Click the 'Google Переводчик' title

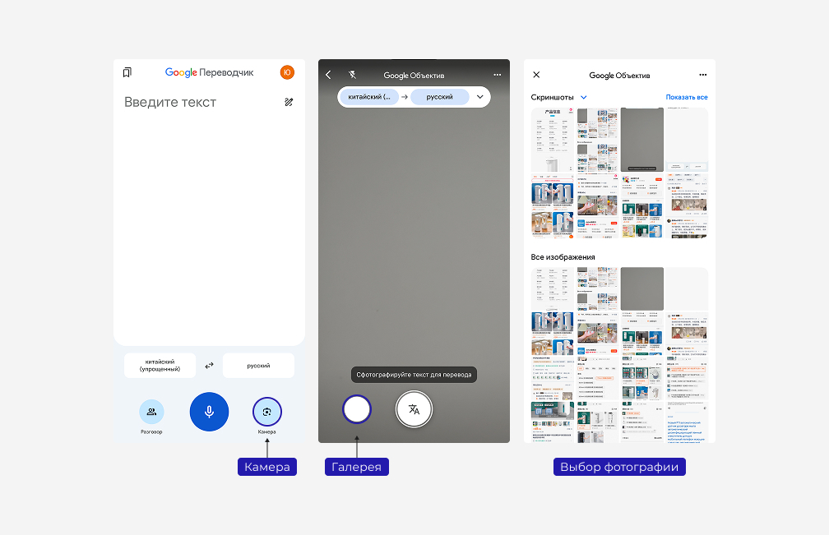coord(210,72)
